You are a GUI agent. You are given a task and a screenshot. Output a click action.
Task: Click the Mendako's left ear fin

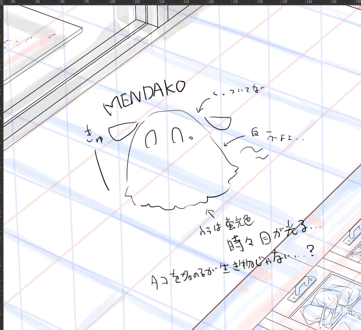123,131
